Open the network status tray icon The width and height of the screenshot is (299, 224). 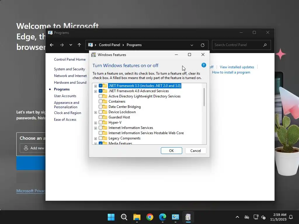tap(256, 217)
